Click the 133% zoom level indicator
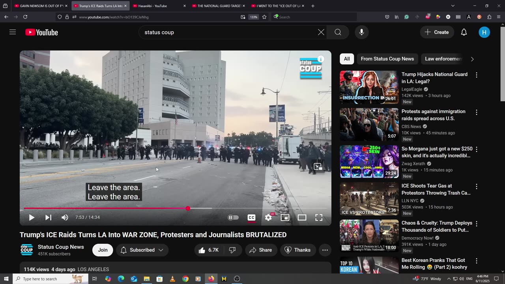 [x=254, y=17]
